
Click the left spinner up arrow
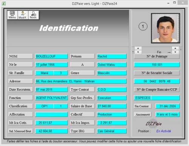138,48
